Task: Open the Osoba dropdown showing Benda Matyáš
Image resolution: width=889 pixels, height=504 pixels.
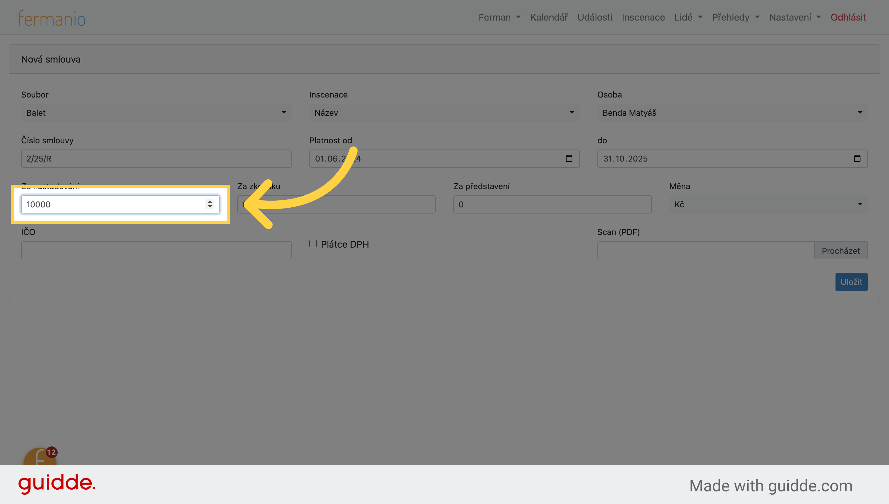Action: 732,112
